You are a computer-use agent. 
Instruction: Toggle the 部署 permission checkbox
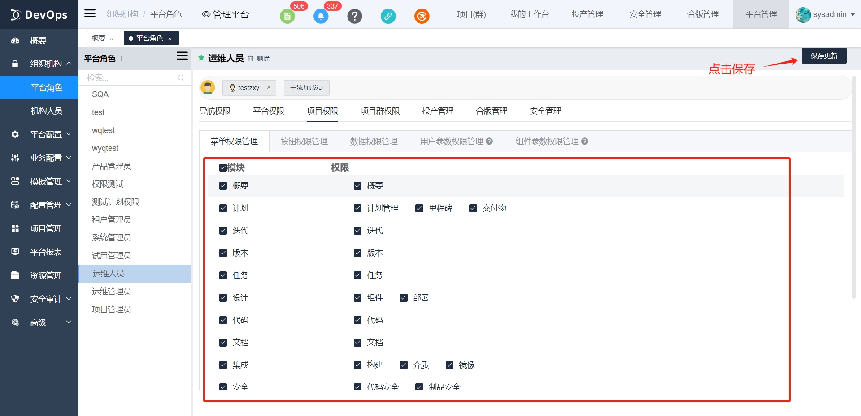(404, 298)
